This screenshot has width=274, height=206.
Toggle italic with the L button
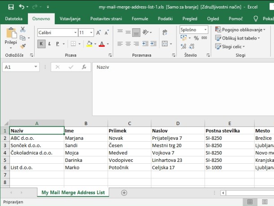pyautogui.click(x=49, y=44)
